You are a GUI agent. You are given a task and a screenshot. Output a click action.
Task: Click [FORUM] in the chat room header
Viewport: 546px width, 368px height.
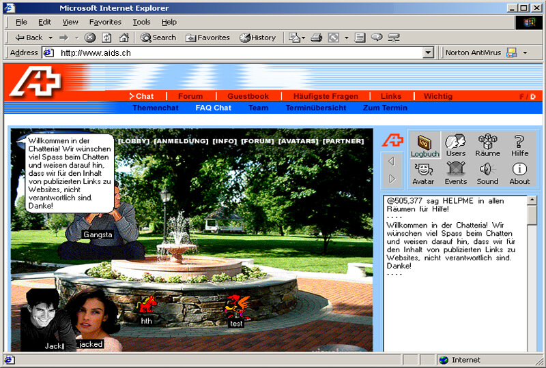pyautogui.click(x=257, y=141)
